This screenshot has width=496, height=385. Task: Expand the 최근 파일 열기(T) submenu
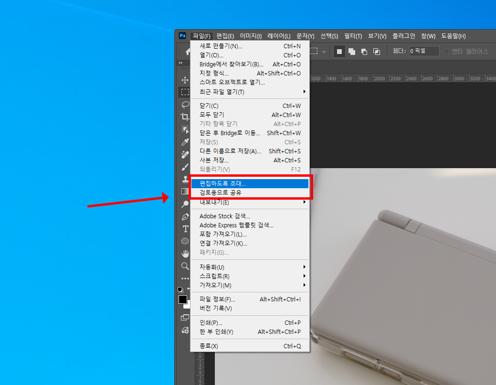tap(250, 92)
